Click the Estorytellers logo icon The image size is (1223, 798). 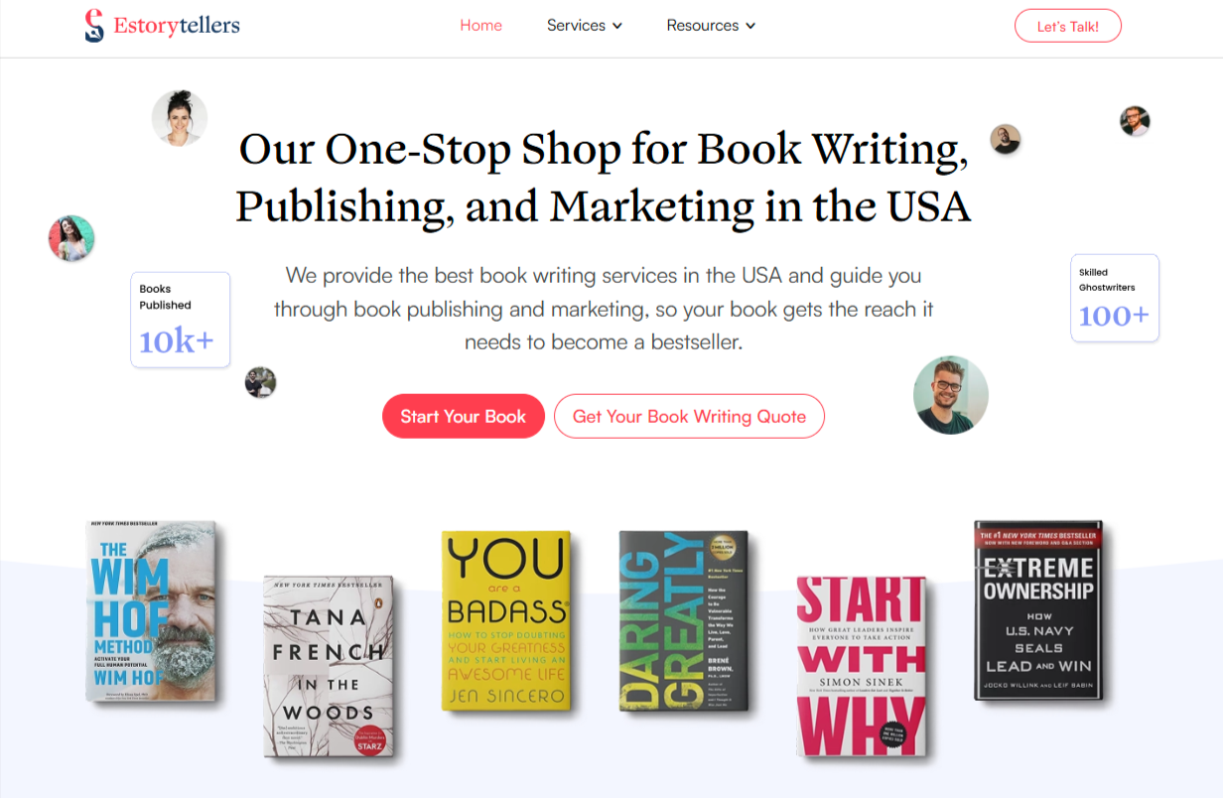(x=94, y=26)
